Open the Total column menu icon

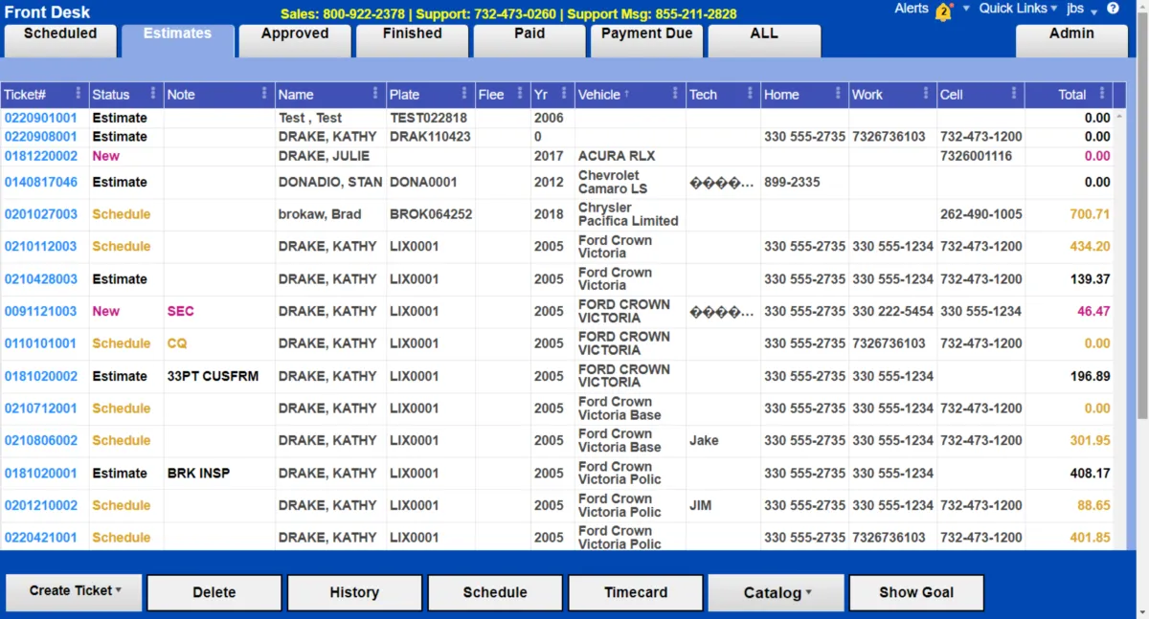[x=1102, y=94]
